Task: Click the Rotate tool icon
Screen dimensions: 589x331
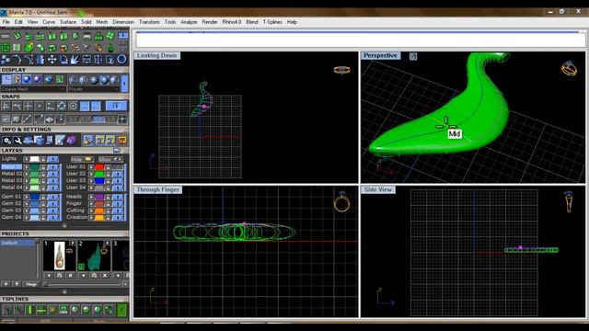Action: click(x=64, y=59)
